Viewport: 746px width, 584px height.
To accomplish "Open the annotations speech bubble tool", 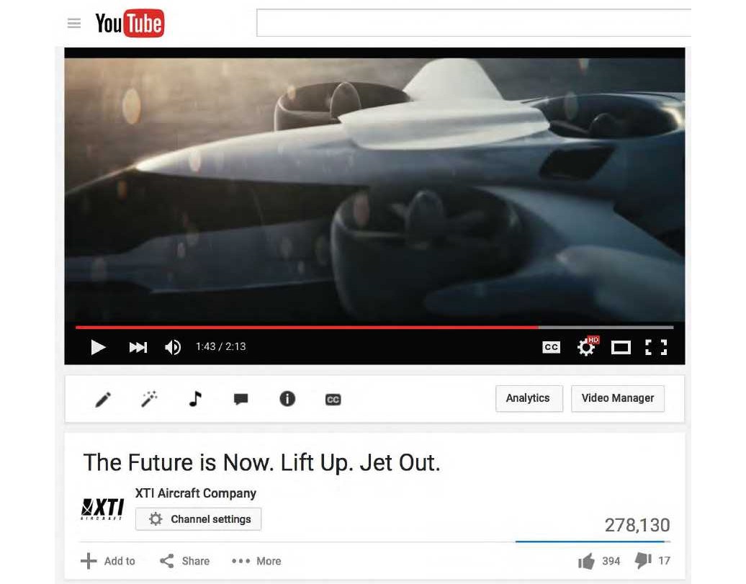I will (241, 399).
